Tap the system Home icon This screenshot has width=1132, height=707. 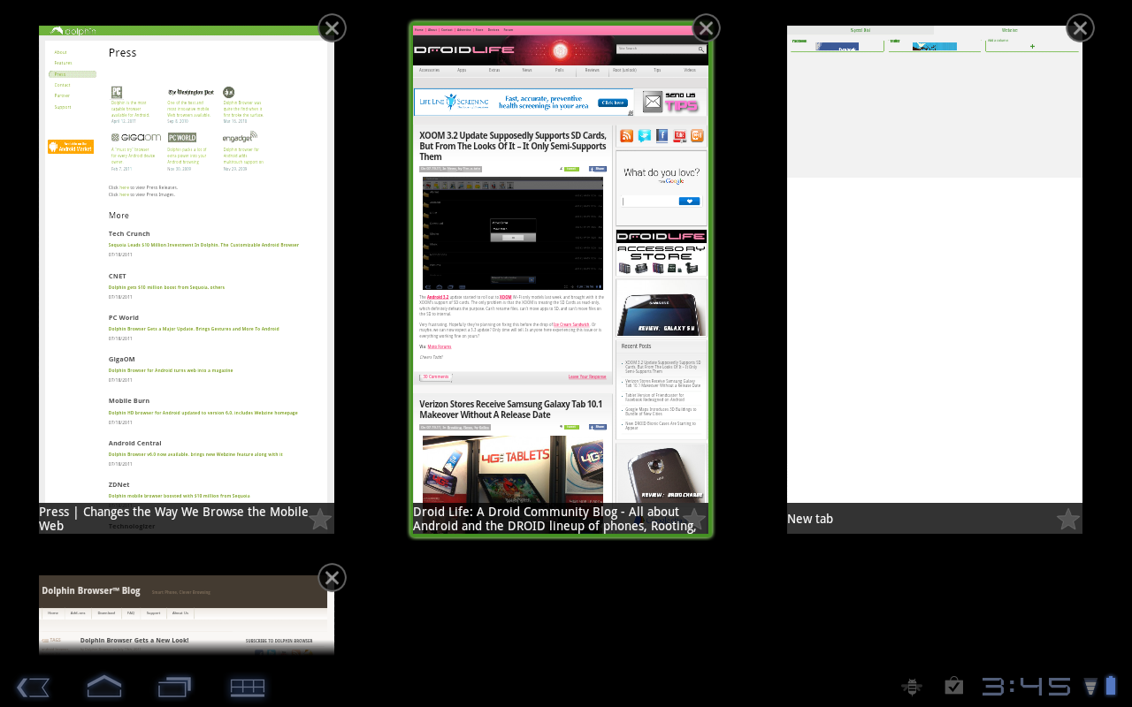103,687
